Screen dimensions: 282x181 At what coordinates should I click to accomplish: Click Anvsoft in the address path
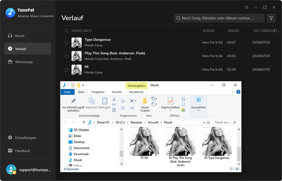click(153, 123)
